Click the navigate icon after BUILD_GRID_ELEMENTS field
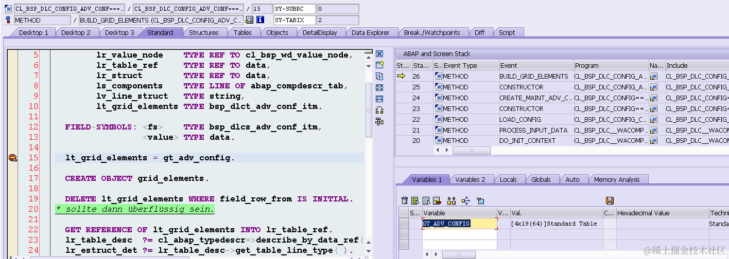The image size is (729, 259). point(250,20)
